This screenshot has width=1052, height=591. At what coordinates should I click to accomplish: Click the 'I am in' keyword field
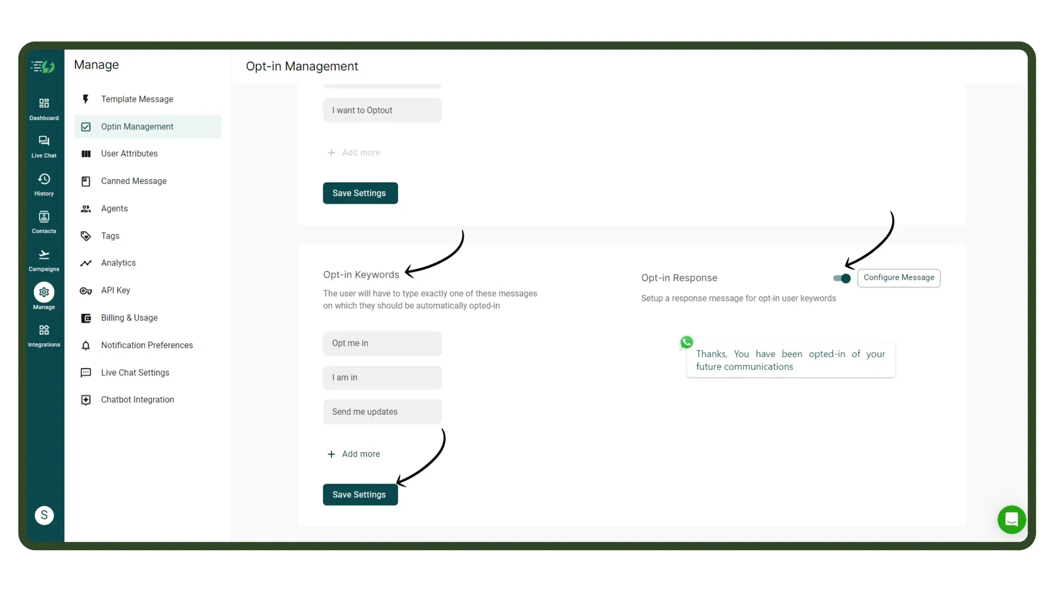tap(382, 377)
